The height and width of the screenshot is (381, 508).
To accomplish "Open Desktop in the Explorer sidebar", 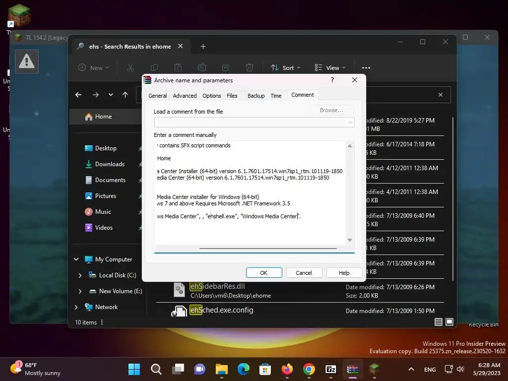I will pos(106,148).
